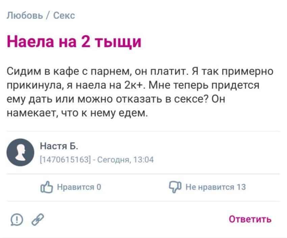Click the Нравится label text
Screen dimensions: 287x238
pos(76,187)
